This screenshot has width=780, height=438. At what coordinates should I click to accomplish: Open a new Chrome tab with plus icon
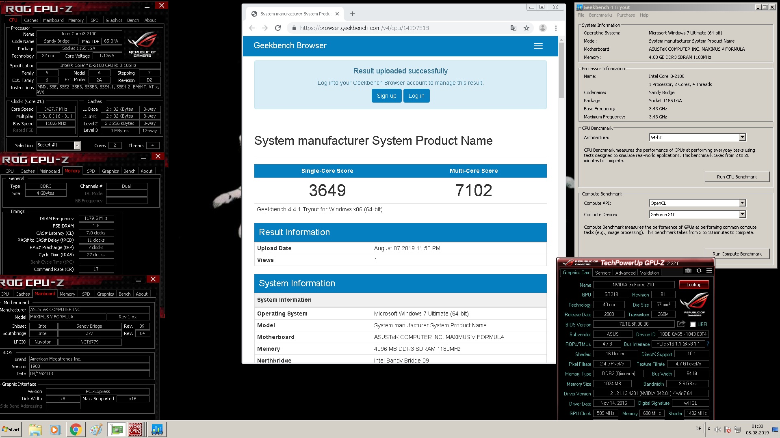353,14
